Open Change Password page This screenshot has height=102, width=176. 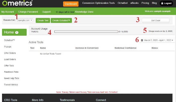point(28,12)
